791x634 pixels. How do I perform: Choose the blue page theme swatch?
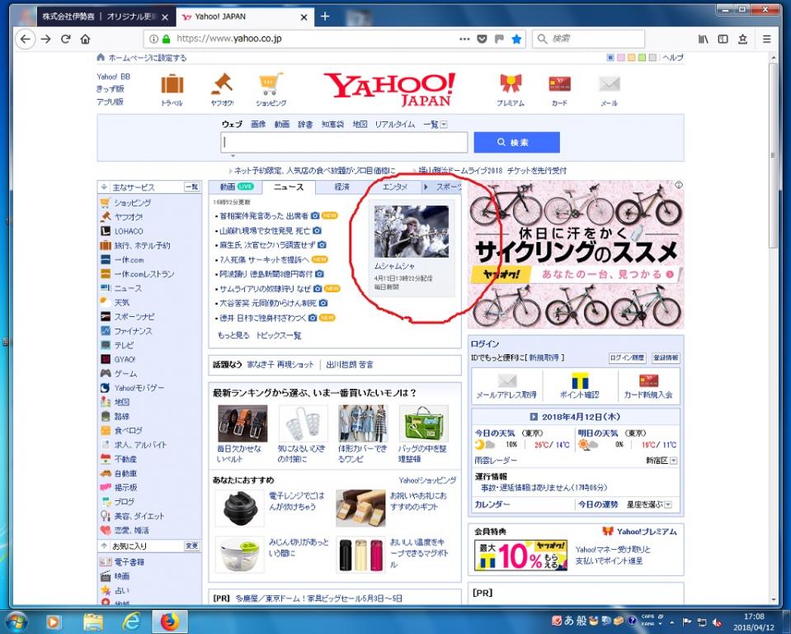tap(610, 58)
